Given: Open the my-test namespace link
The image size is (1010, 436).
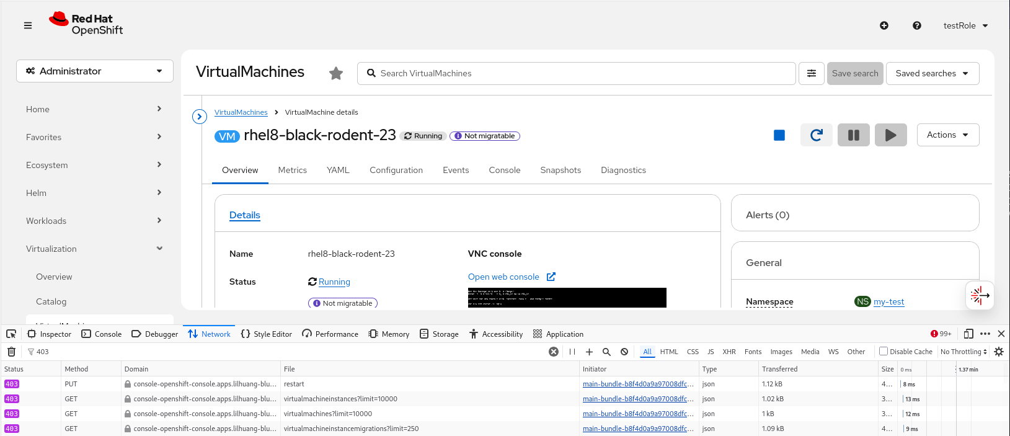Looking at the screenshot, I should (x=888, y=301).
